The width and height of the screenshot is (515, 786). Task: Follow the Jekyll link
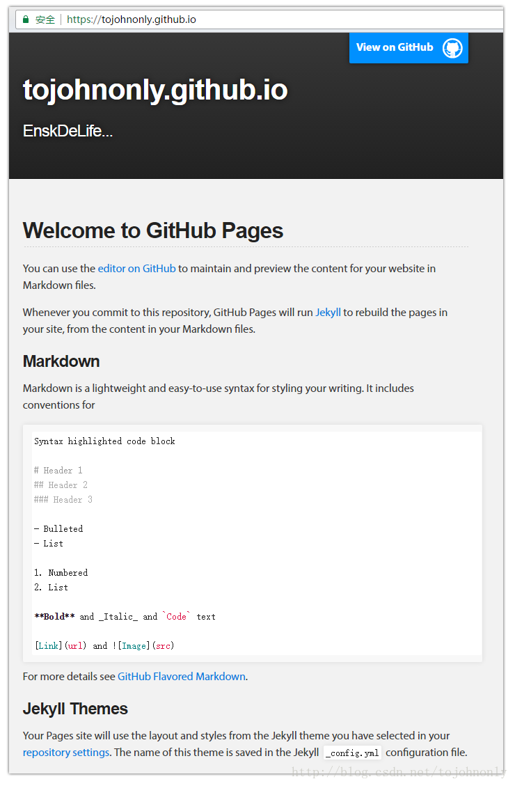(328, 313)
